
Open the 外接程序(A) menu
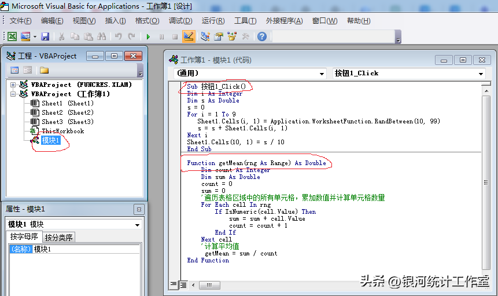point(284,21)
